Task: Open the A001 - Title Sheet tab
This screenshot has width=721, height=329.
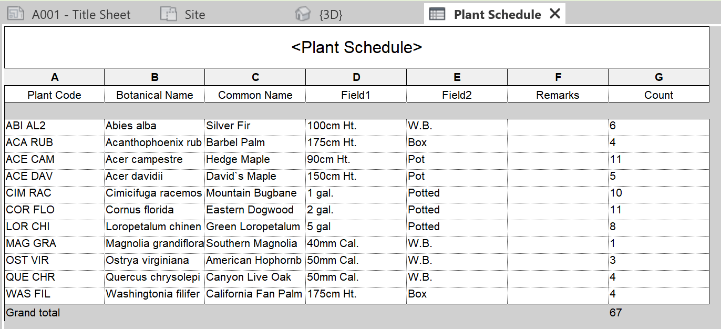Action: [79, 14]
